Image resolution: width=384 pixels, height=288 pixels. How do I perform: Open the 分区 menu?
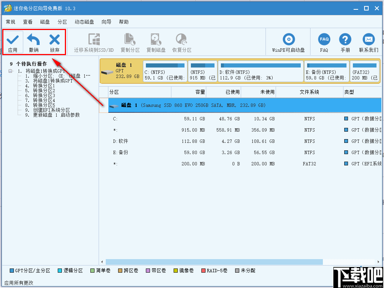tap(62, 22)
